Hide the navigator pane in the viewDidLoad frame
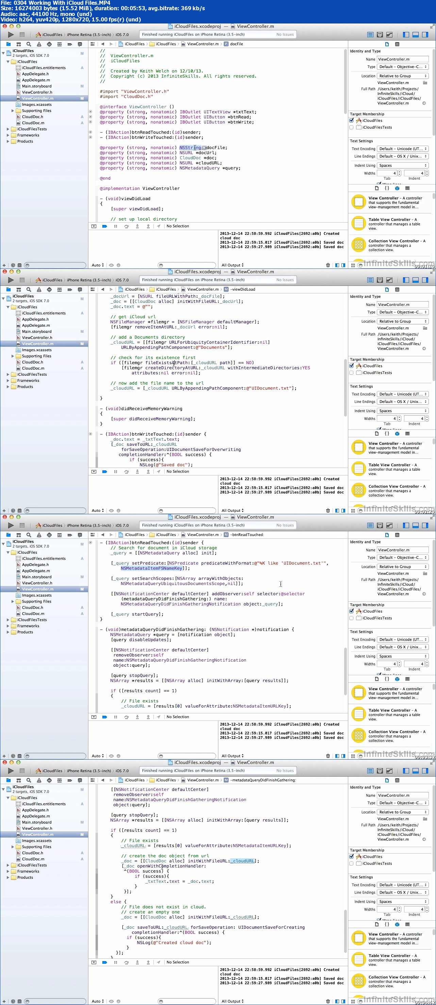 (406, 280)
